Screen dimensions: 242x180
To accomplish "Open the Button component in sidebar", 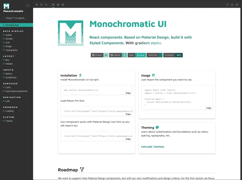I will coord(9,74).
